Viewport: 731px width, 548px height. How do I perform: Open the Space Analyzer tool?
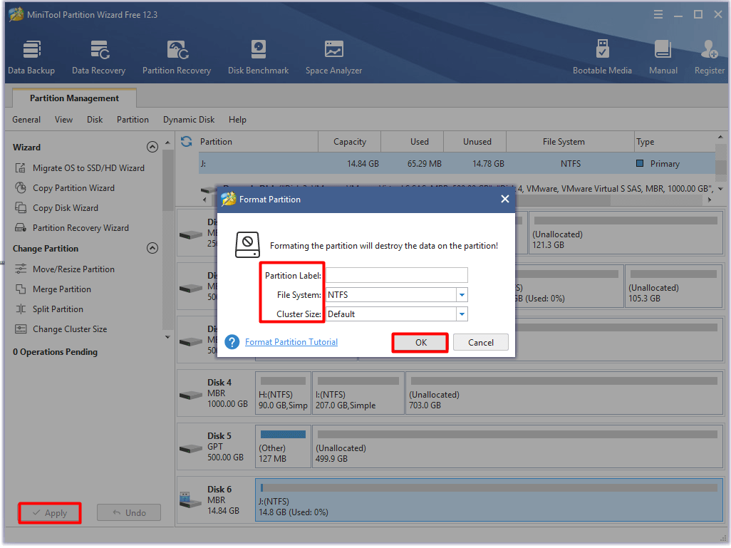334,58
